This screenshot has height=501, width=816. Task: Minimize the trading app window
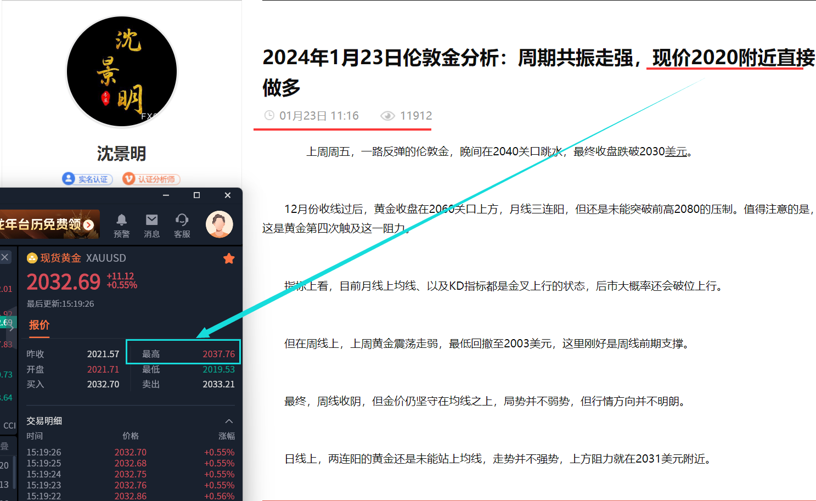166,195
